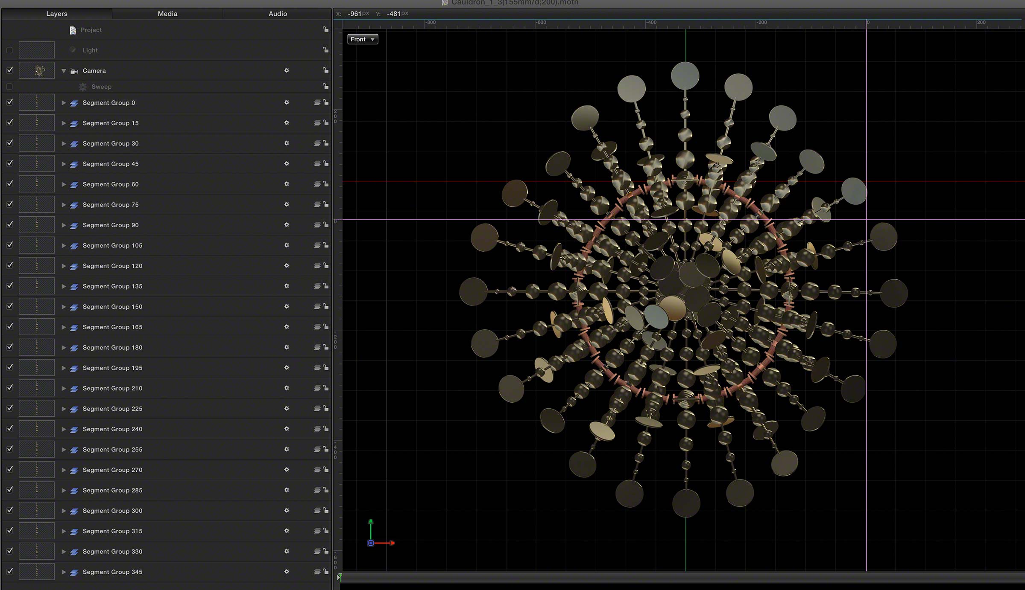
Task: Click the lock icon on Project row
Action: pos(325,29)
